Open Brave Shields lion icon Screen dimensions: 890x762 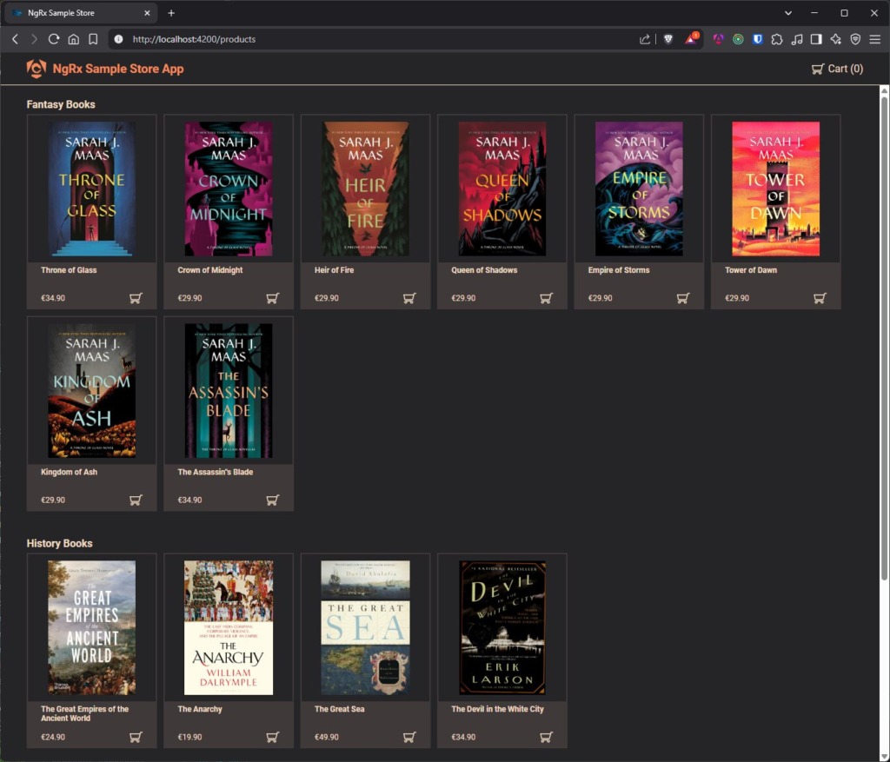coord(668,39)
